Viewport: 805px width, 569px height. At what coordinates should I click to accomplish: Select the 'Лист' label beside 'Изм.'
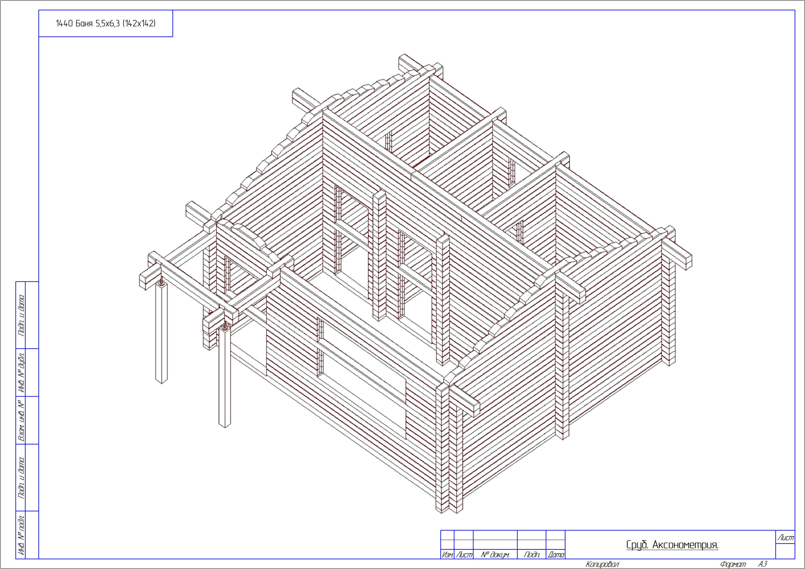point(464,555)
